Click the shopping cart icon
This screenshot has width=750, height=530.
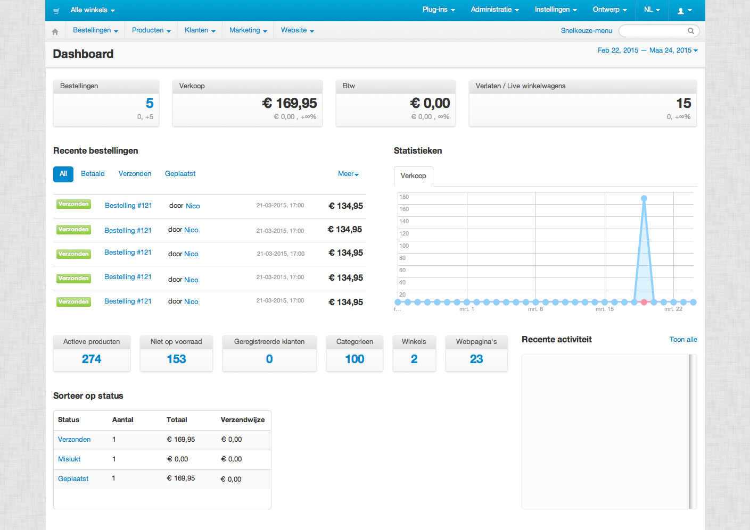[x=56, y=11]
